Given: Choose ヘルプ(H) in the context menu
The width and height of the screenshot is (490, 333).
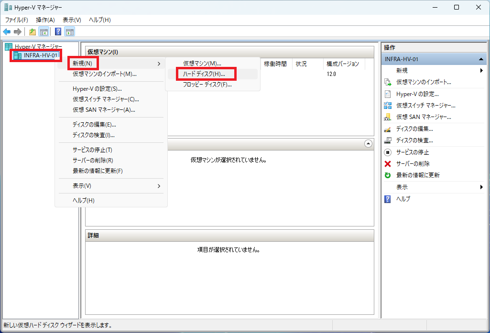Looking at the screenshot, I should point(111,201).
